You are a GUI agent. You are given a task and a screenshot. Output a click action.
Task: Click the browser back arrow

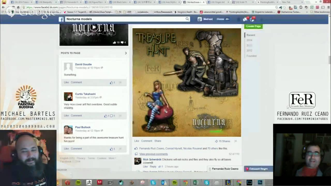pyautogui.click(x=3, y=7)
